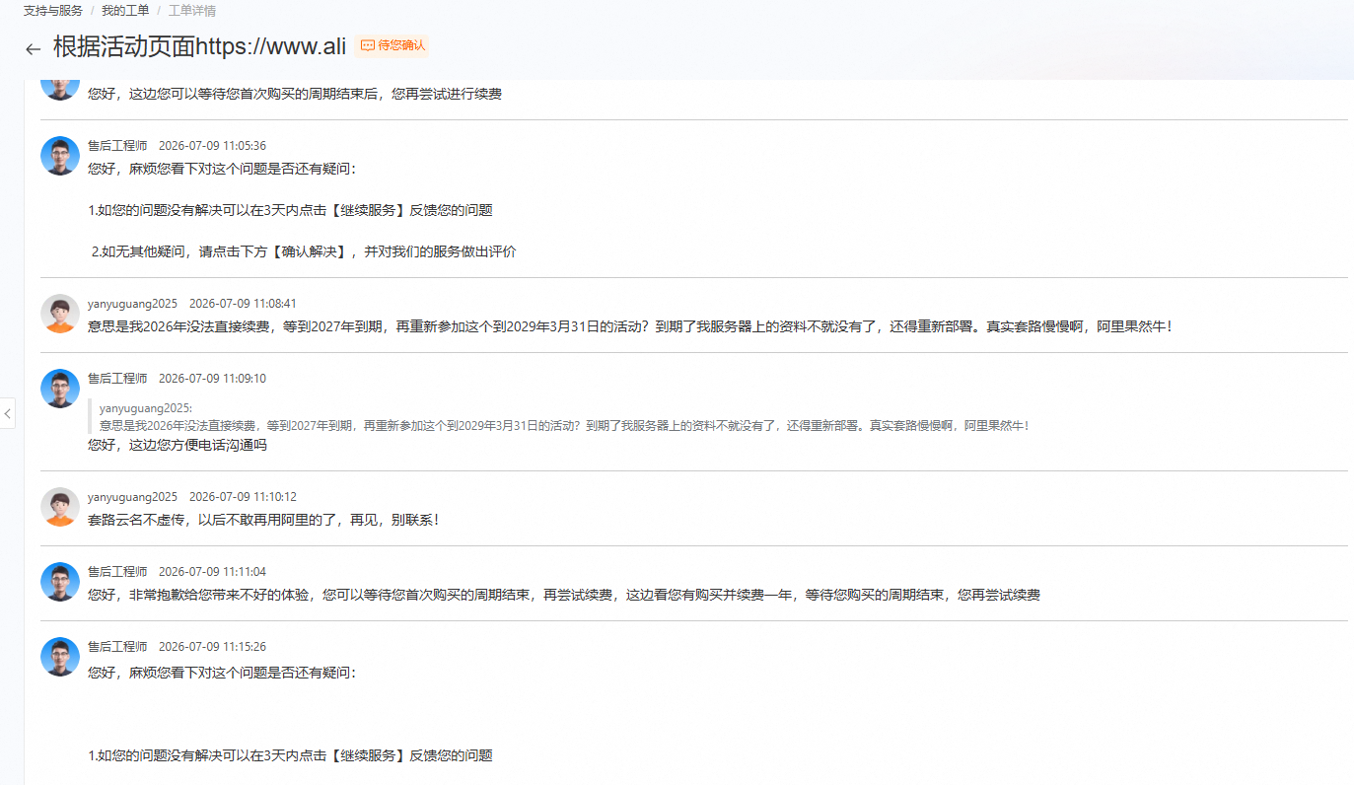Expand the collapsed left sidebar handle
Viewport: 1354px width, 785px height.
pos(8,413)
